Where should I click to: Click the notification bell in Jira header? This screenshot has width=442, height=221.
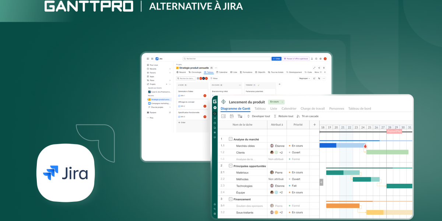pyautogui.click(x=312, y=59)
